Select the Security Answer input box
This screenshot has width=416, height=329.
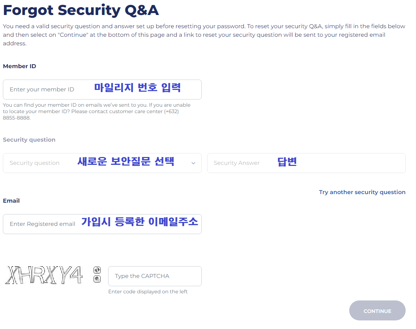point(306,163)
